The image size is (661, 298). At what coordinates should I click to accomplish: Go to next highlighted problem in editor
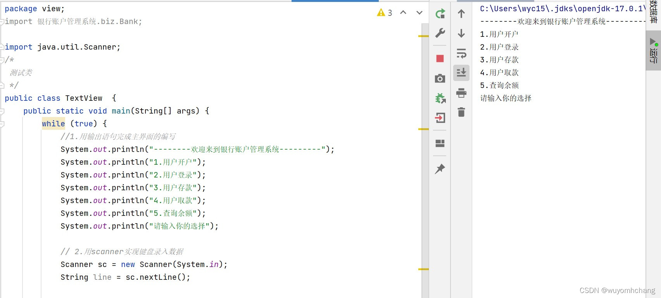point(419,13)
